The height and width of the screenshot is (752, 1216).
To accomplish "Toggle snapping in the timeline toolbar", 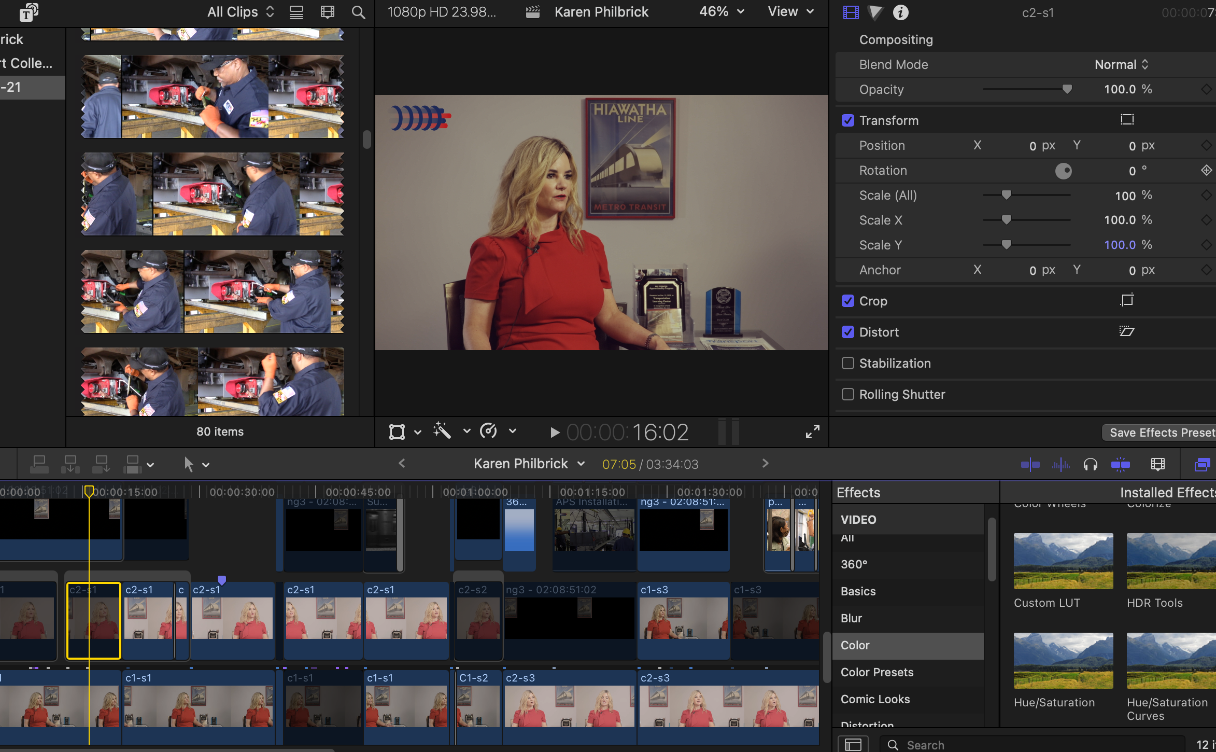I will point(1121,464).
